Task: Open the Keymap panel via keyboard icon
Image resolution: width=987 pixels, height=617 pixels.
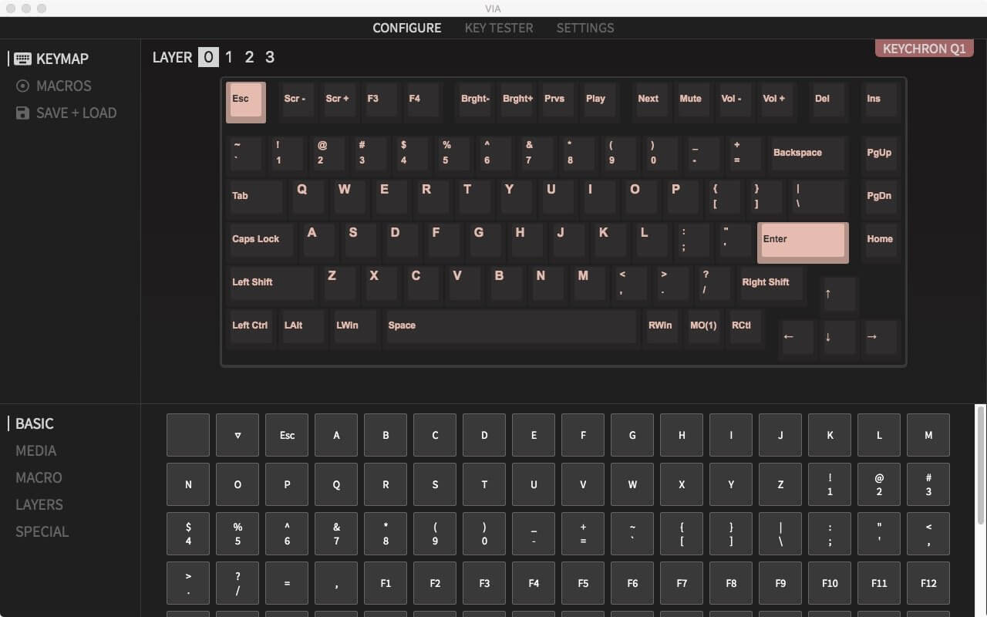Action: [x=23, y=58]
